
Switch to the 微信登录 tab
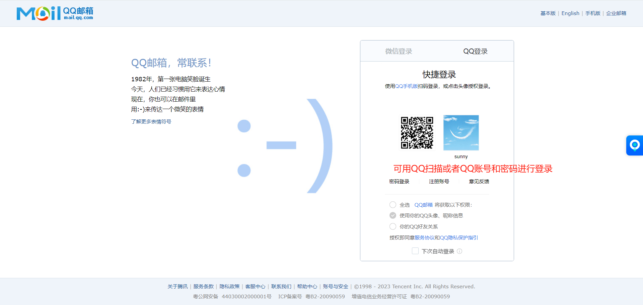click(x=399, y=51)
